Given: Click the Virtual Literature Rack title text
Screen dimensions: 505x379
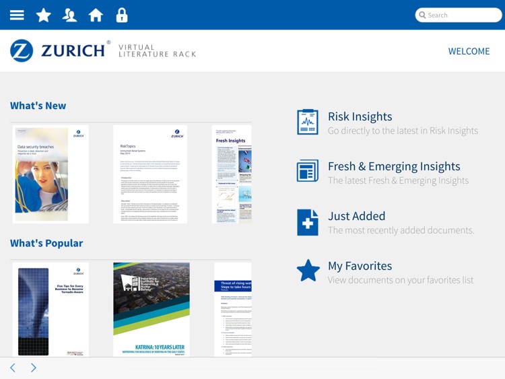Looking at the screenshot, I should pyautogui.click(x=157, y=50).
